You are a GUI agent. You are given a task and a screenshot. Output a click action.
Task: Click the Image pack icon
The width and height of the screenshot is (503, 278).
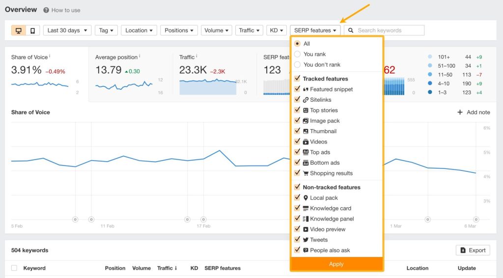[x=306, y=121]
